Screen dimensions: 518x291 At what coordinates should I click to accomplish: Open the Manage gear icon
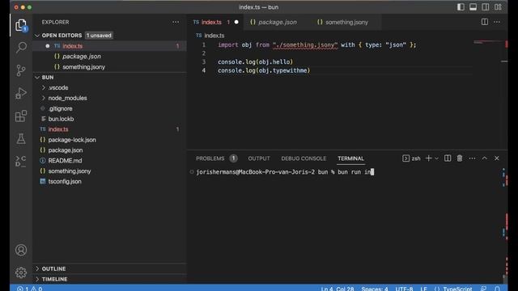click(21, 272)
